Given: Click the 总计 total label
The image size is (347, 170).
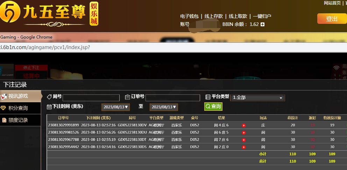Looking at the screenshot, I should 263,161.
